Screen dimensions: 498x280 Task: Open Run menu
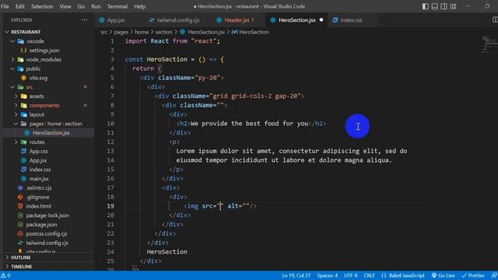coord(96,6)
